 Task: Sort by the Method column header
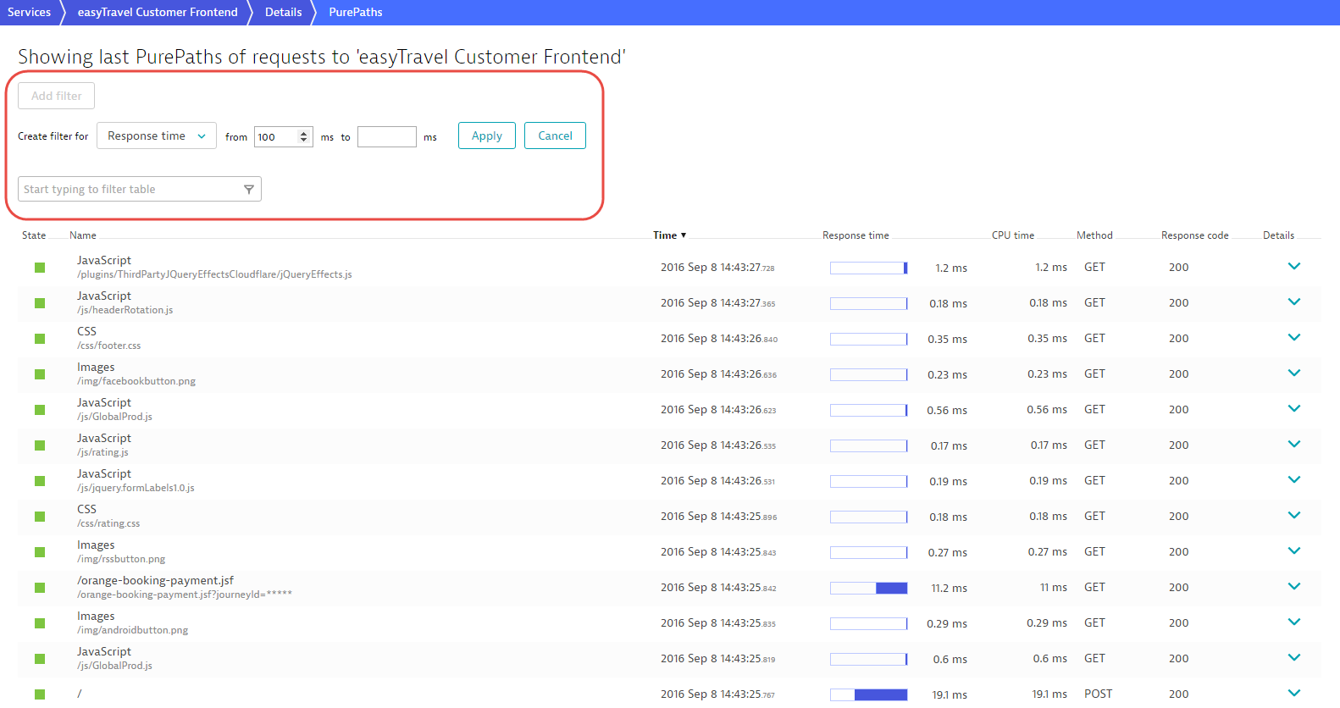coord(1094,235)
